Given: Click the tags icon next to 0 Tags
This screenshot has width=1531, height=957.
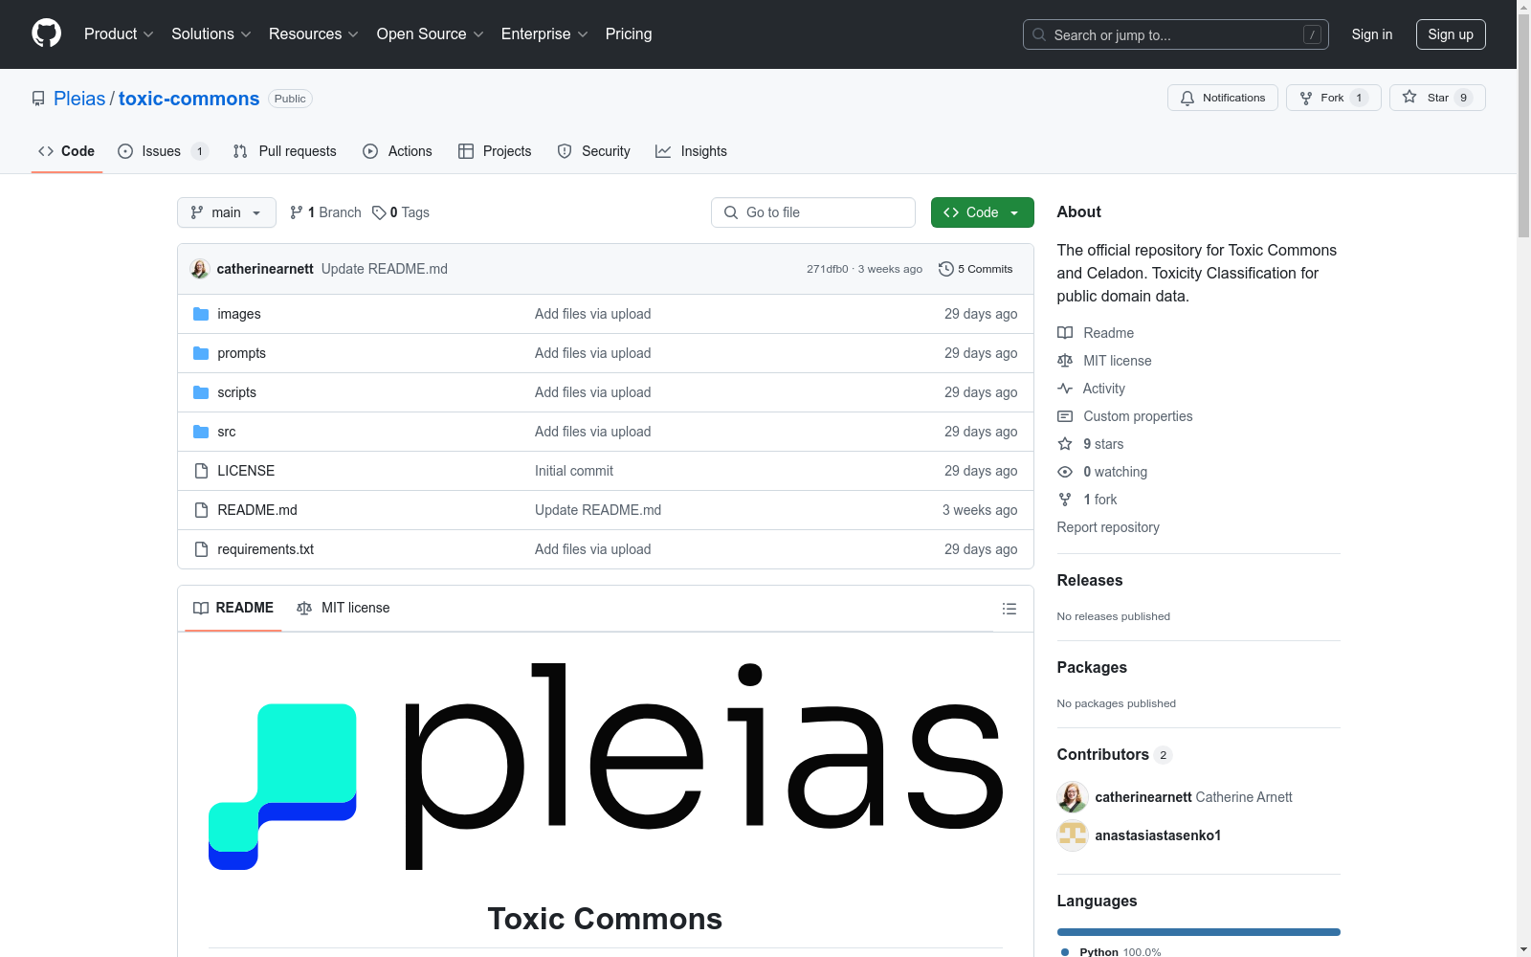Looking at the screenshot, I should (379, 212).
